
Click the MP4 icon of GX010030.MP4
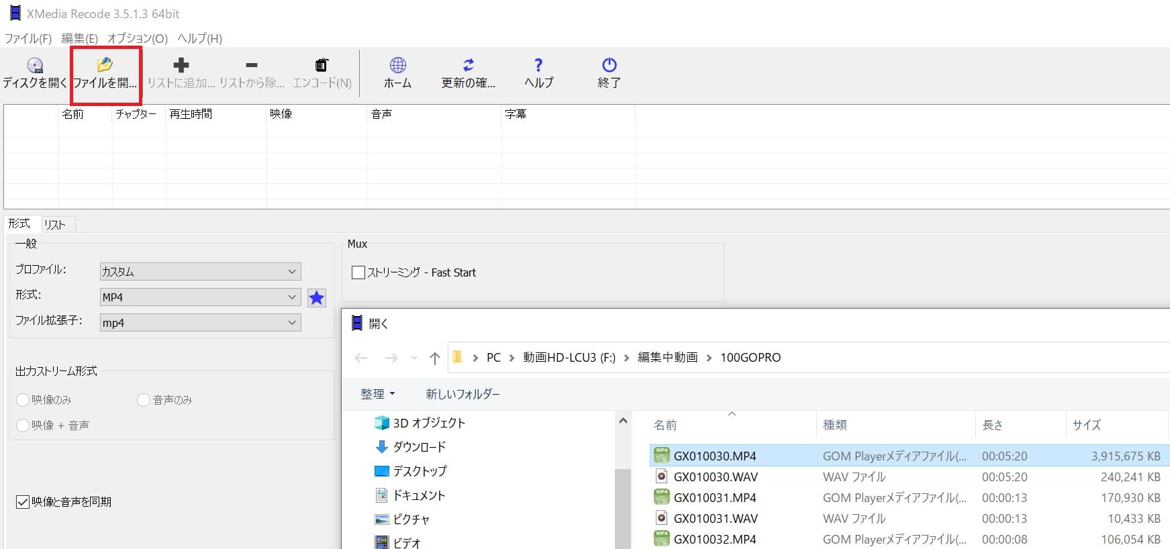click(x=662, y=456)
